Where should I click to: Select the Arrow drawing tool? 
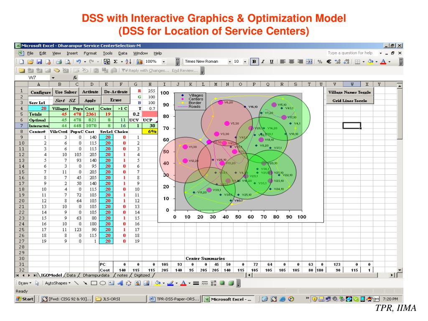(85, 283)
